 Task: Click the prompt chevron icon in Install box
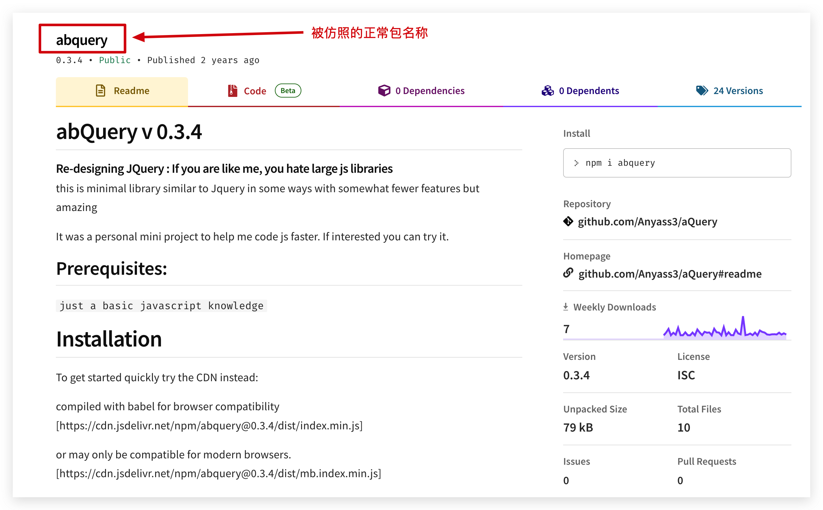coord(576,163)
